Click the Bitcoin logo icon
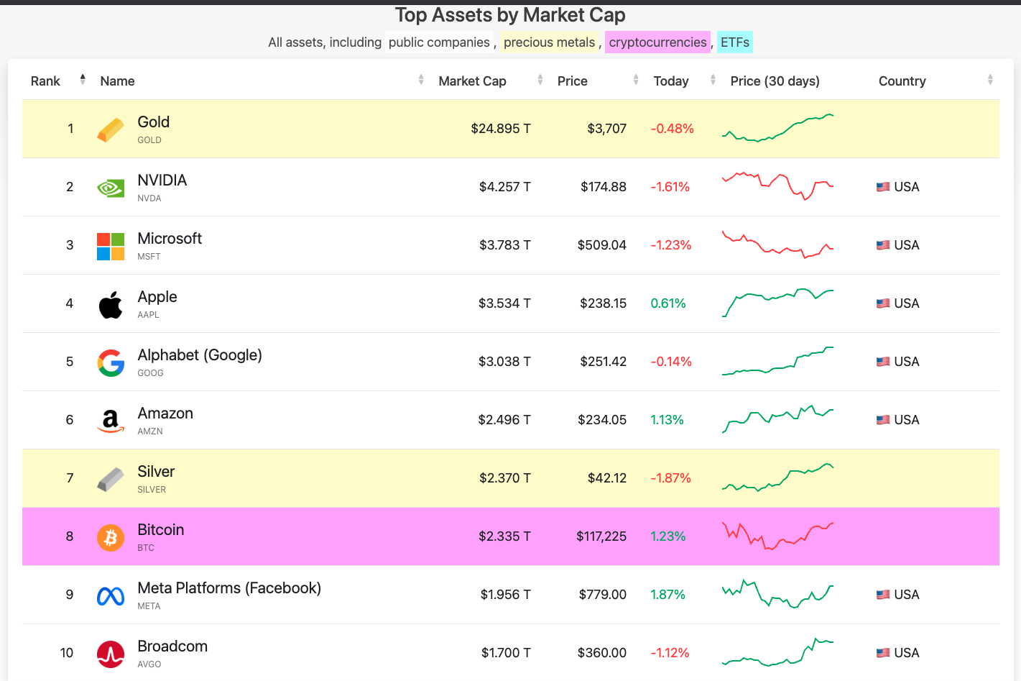 pos(111,538)
